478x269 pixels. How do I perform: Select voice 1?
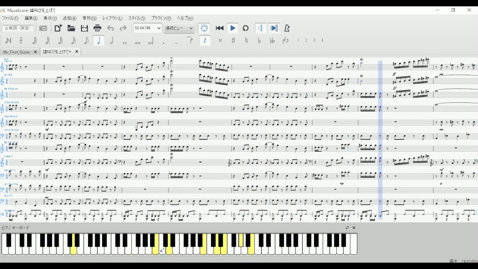tap(298, 40)
